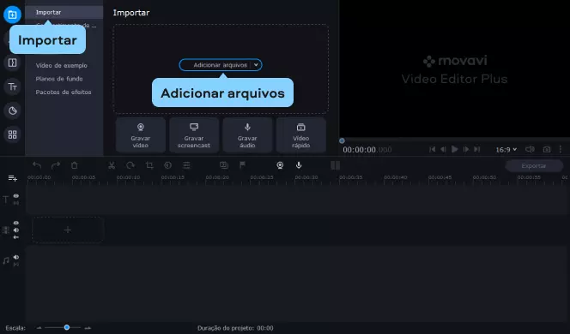Screen dimensions: 570x334
Task: Open Clip properties sliders icon
Action: tap(186, 165)
